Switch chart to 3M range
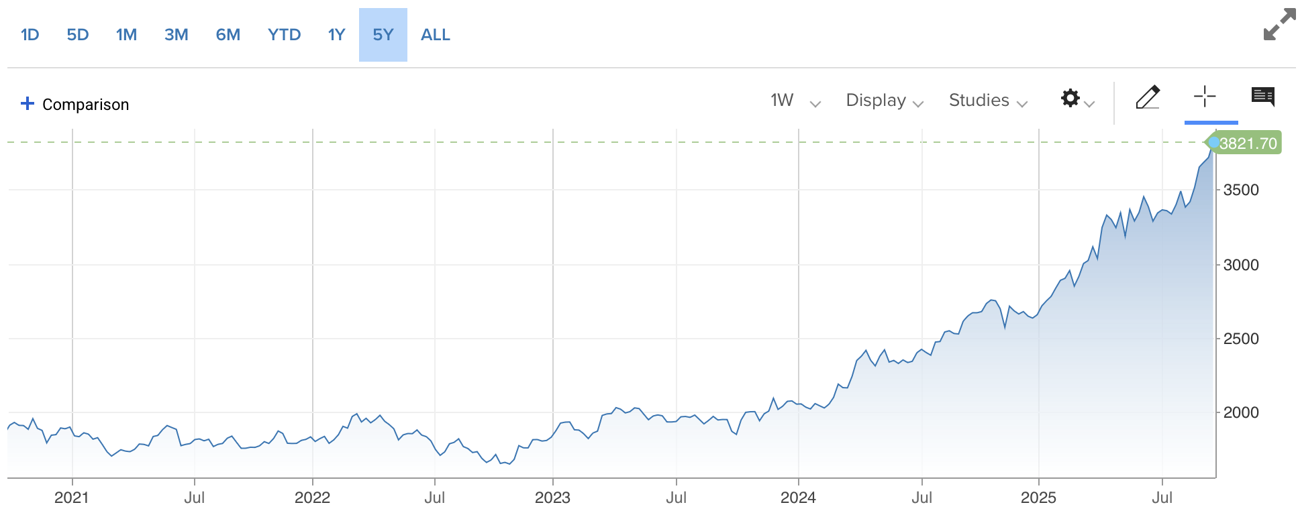Screen dimensions: 1298x515 point(176,35)
